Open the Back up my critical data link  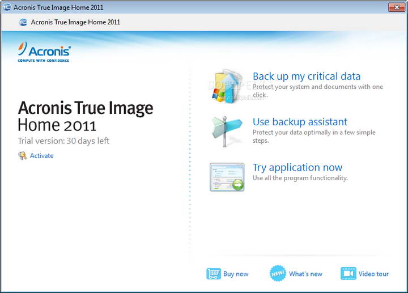click(x=307, y=77)
